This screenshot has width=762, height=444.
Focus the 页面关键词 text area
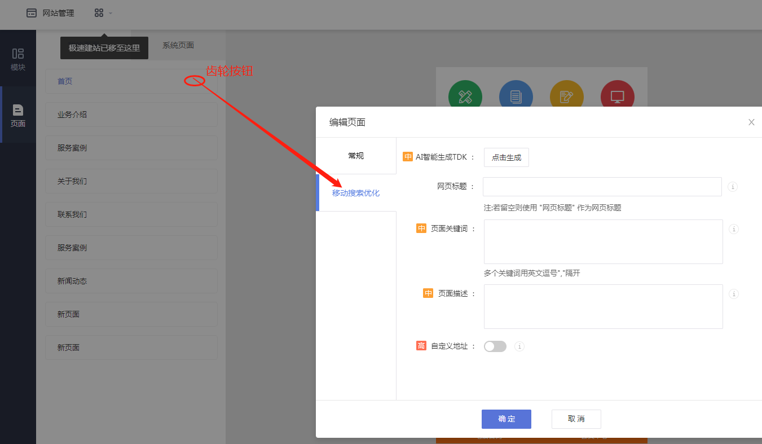point(604,241)
